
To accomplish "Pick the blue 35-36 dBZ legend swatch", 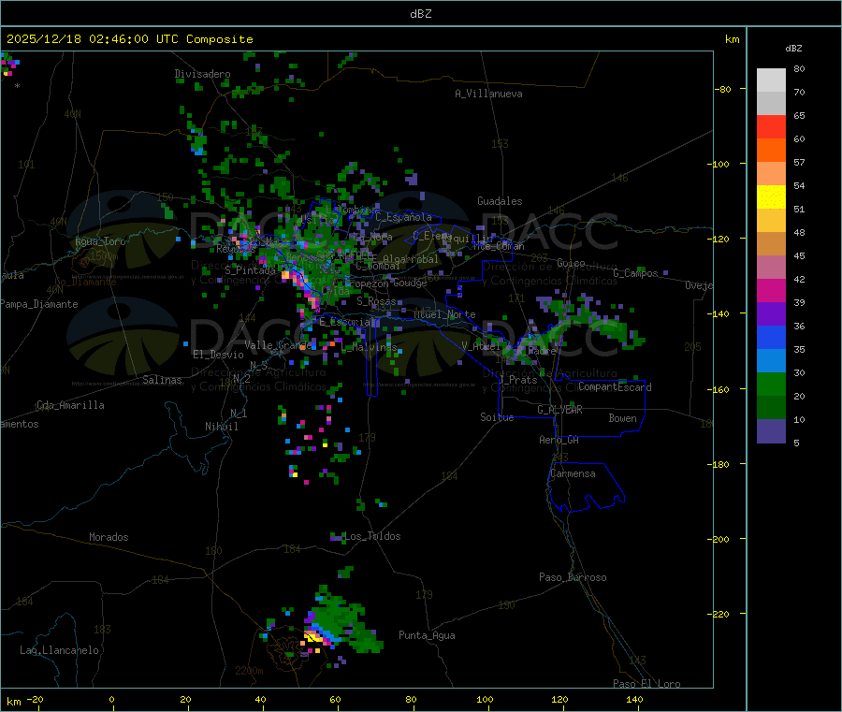I will click(771, 337).
